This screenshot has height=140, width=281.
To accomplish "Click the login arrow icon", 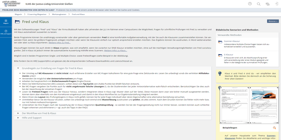I will click(x=276, y=4).
